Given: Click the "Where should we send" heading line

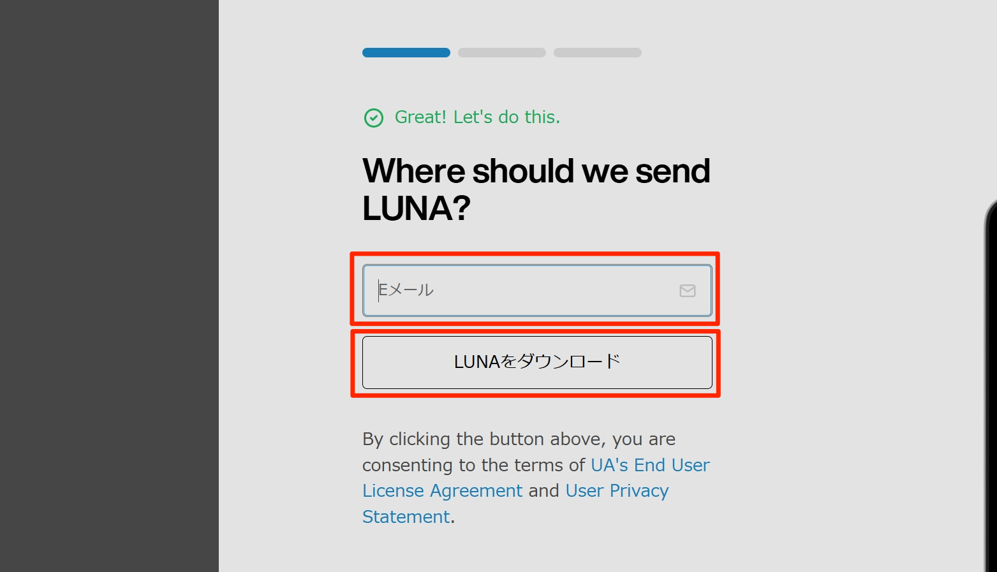Looking at the screenshot, I should pos(536,171).
